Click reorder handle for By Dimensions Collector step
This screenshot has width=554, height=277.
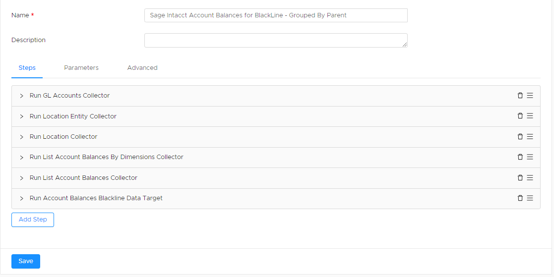[530, 157]
